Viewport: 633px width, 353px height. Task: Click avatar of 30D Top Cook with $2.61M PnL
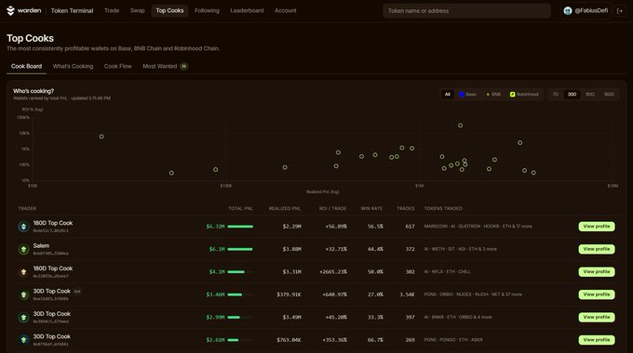pos(23,340)
